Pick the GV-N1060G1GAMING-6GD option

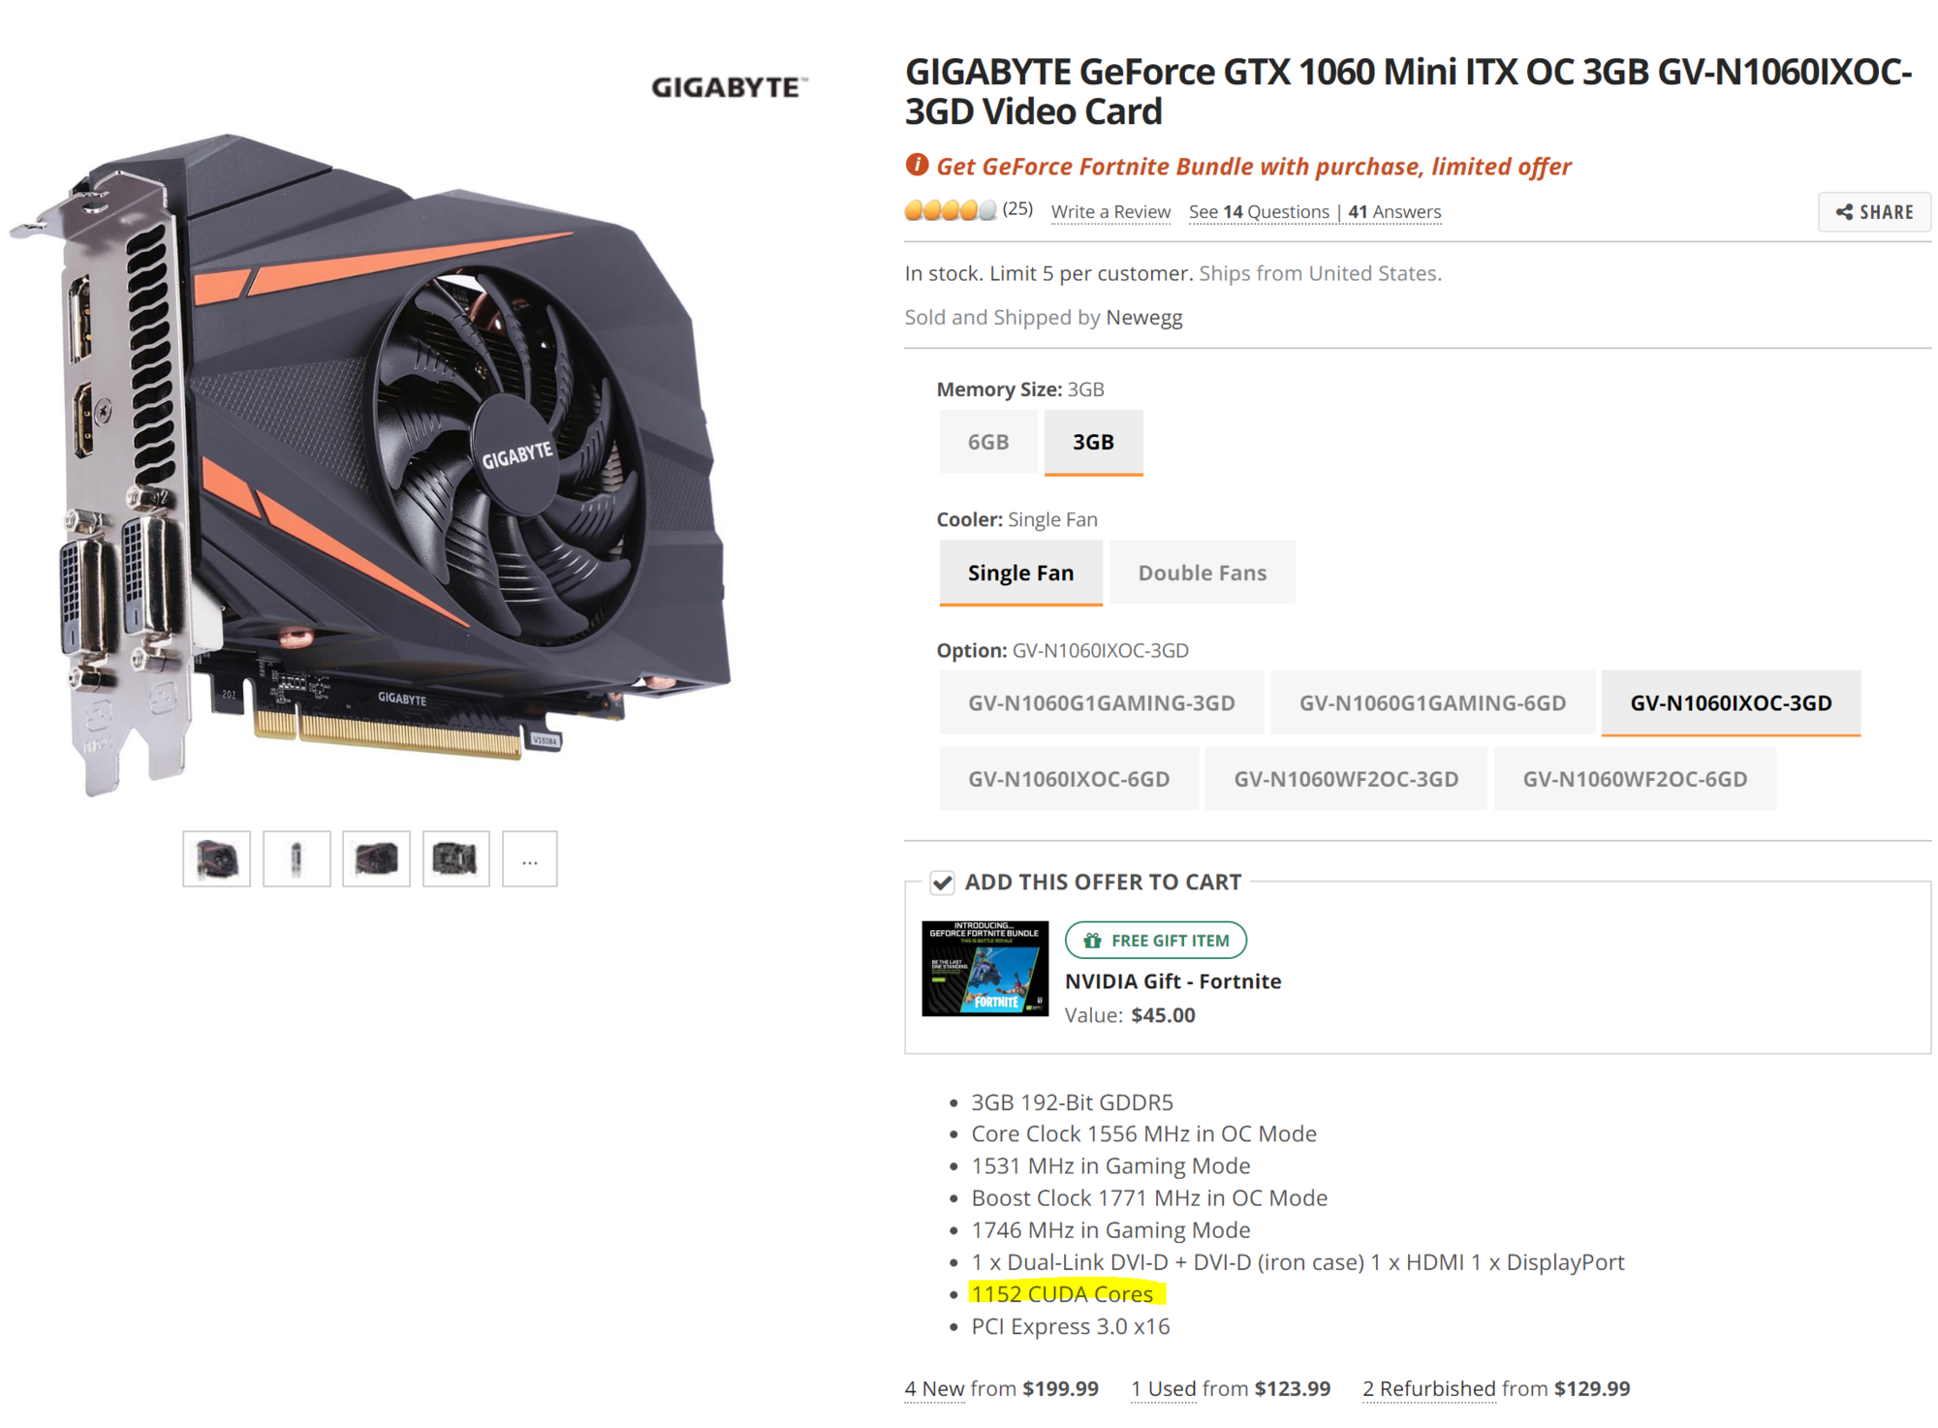(1432, 702)
